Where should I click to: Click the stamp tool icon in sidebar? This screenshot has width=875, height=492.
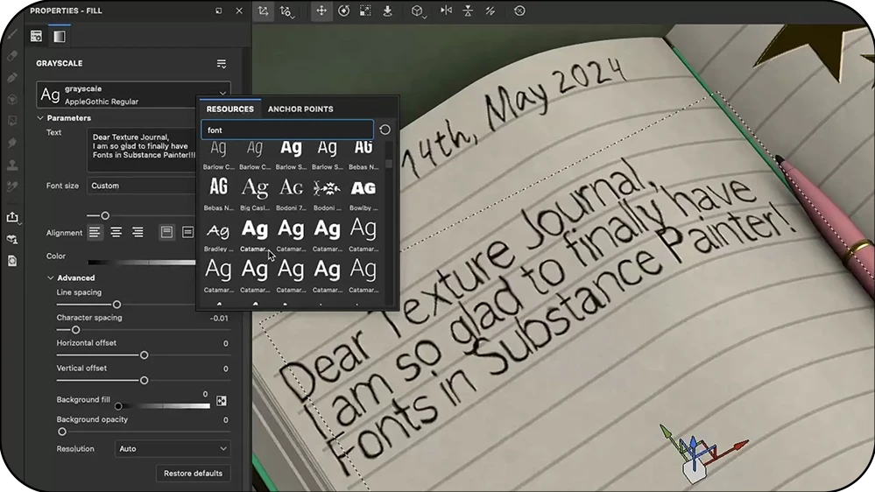tap(12, 165)
